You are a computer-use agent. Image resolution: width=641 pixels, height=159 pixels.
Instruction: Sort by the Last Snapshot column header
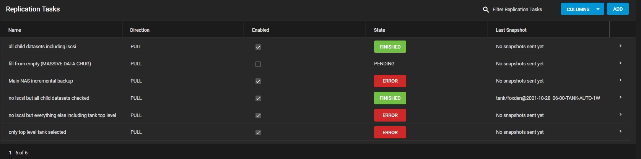click(511, 30)
